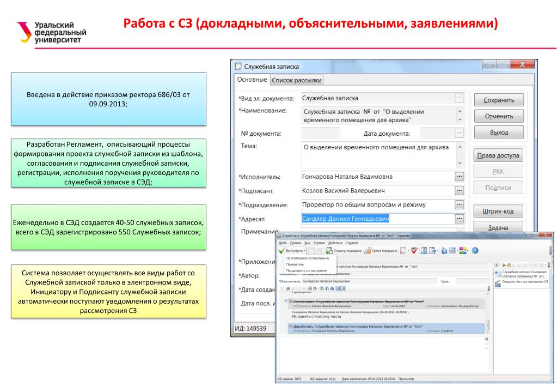Image resolution: width=557 pixels, height=386 pixels.
Task: Click the Исполнитель field with Гончарова Наталья Вадимовна
Action: point(377,177)
